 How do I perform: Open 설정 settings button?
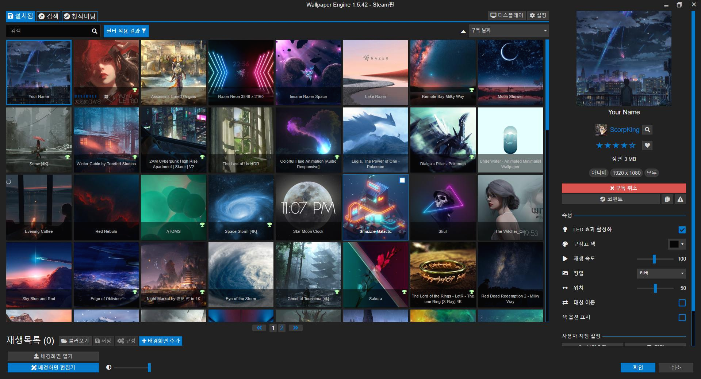[538, 15]
